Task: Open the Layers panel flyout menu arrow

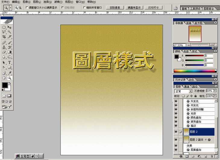Action: [216, 86]
